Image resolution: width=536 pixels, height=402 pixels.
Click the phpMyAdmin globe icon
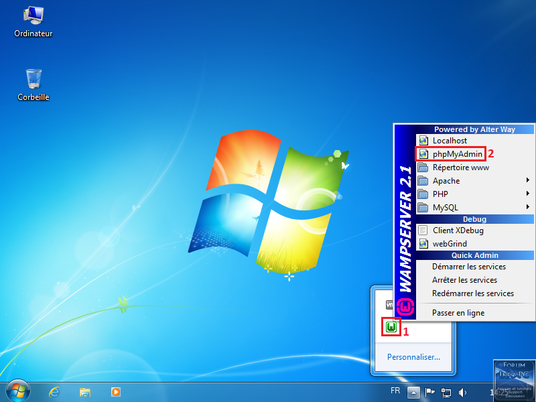[x=423, y=154]
